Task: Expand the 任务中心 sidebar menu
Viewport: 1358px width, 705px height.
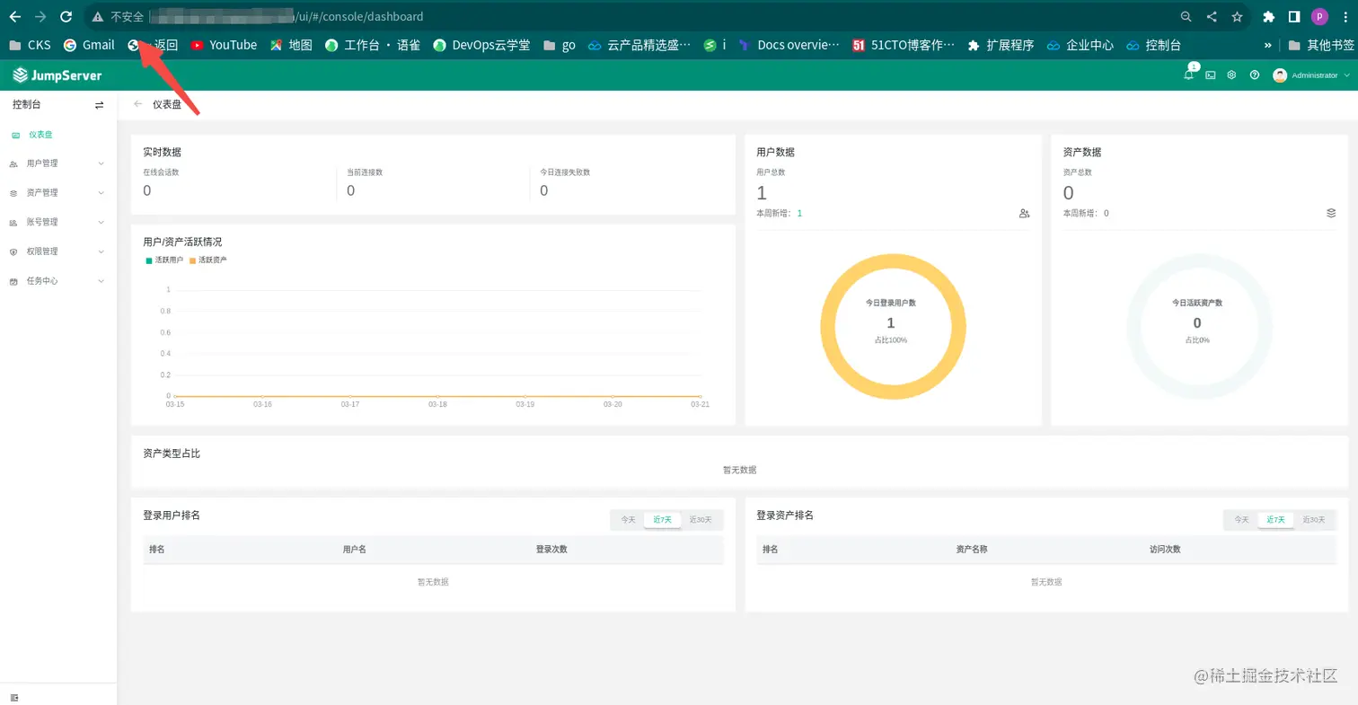Action: point(58,281)
